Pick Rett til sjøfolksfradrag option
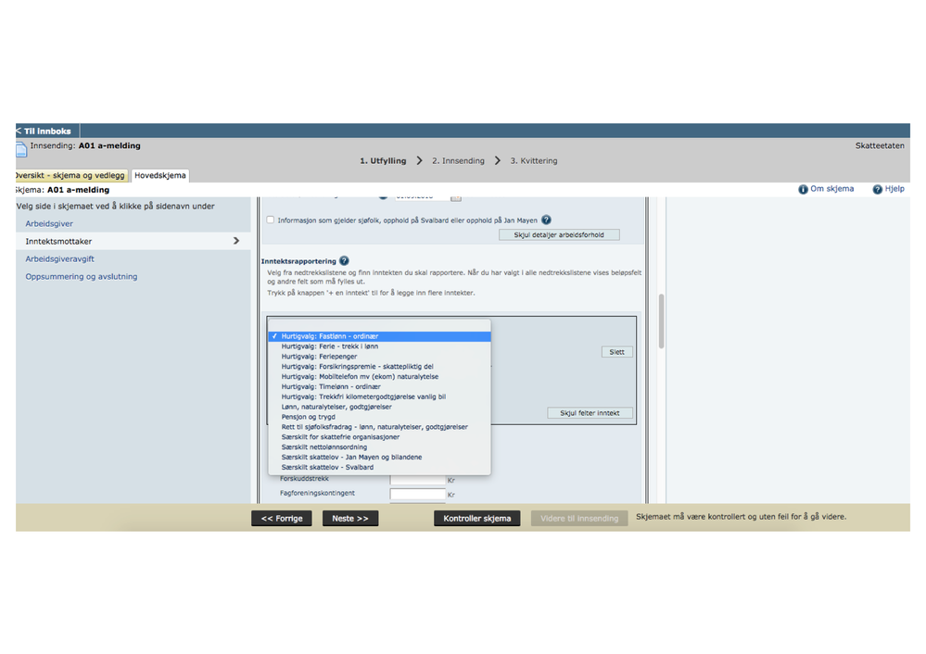 379,427
